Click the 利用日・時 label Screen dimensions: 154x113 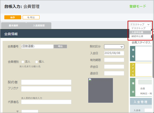click(x=146, y=94)
